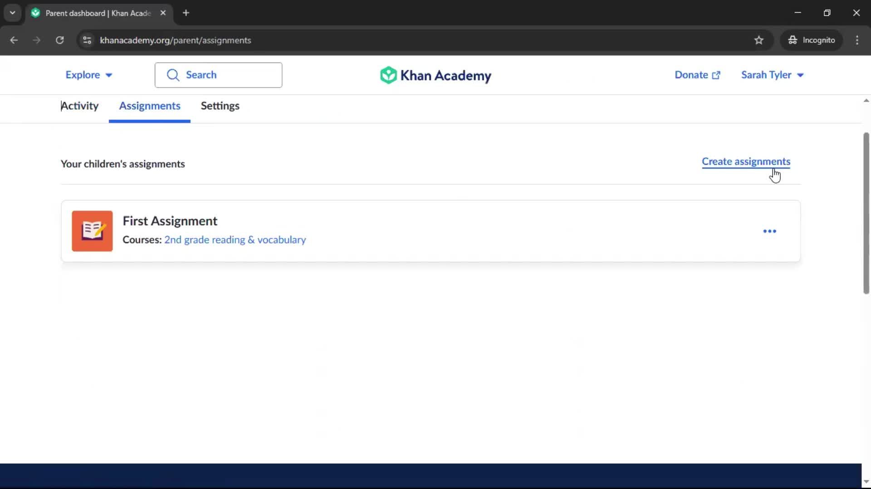The width and height of the screenshot is (871, 489).
Task: Click the vertical page scrollbar thumb
Action: click(866, 213)
